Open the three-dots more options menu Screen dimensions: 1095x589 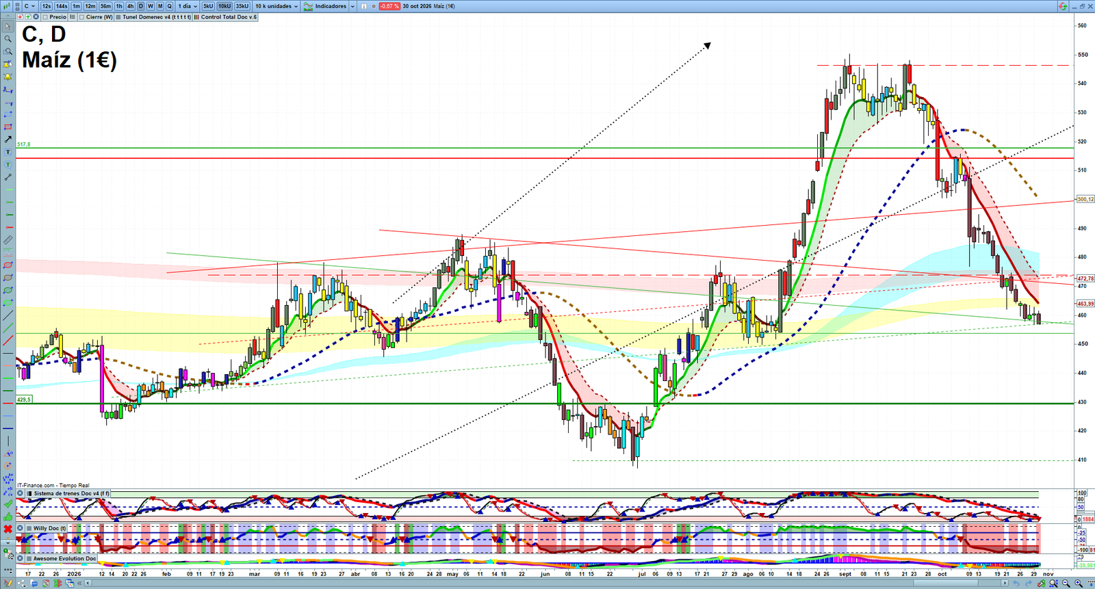pos(8,571)
